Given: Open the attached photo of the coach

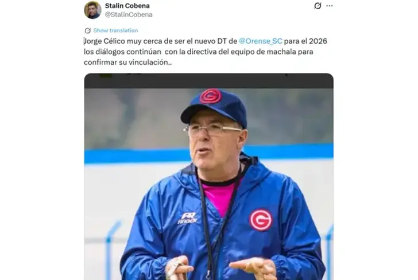Looking at the screenshot, I should (209, 177).
